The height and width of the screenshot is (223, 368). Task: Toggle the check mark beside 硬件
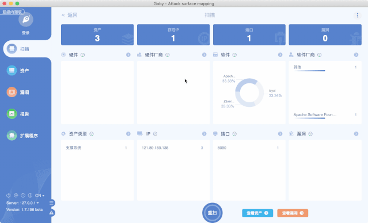(82, 55)
